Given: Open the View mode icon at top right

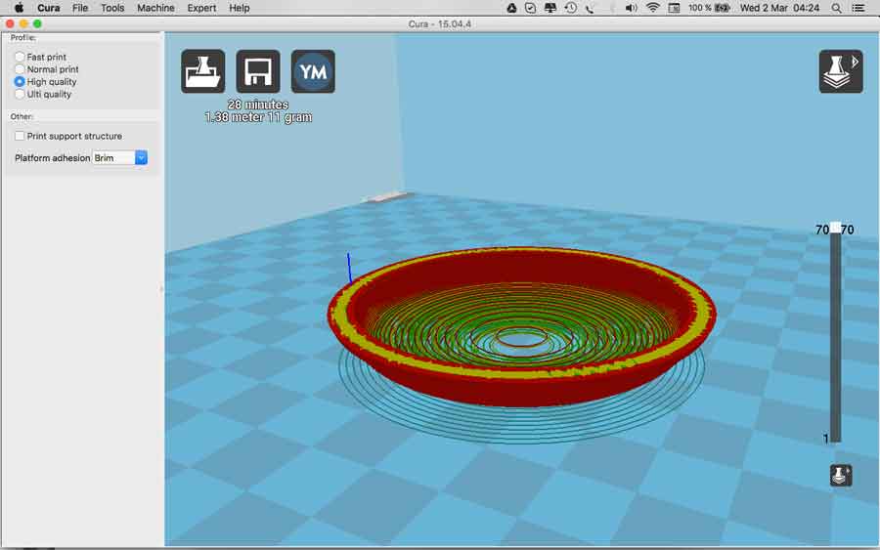Looking at the screenshot, I should [x=841, y=71].
